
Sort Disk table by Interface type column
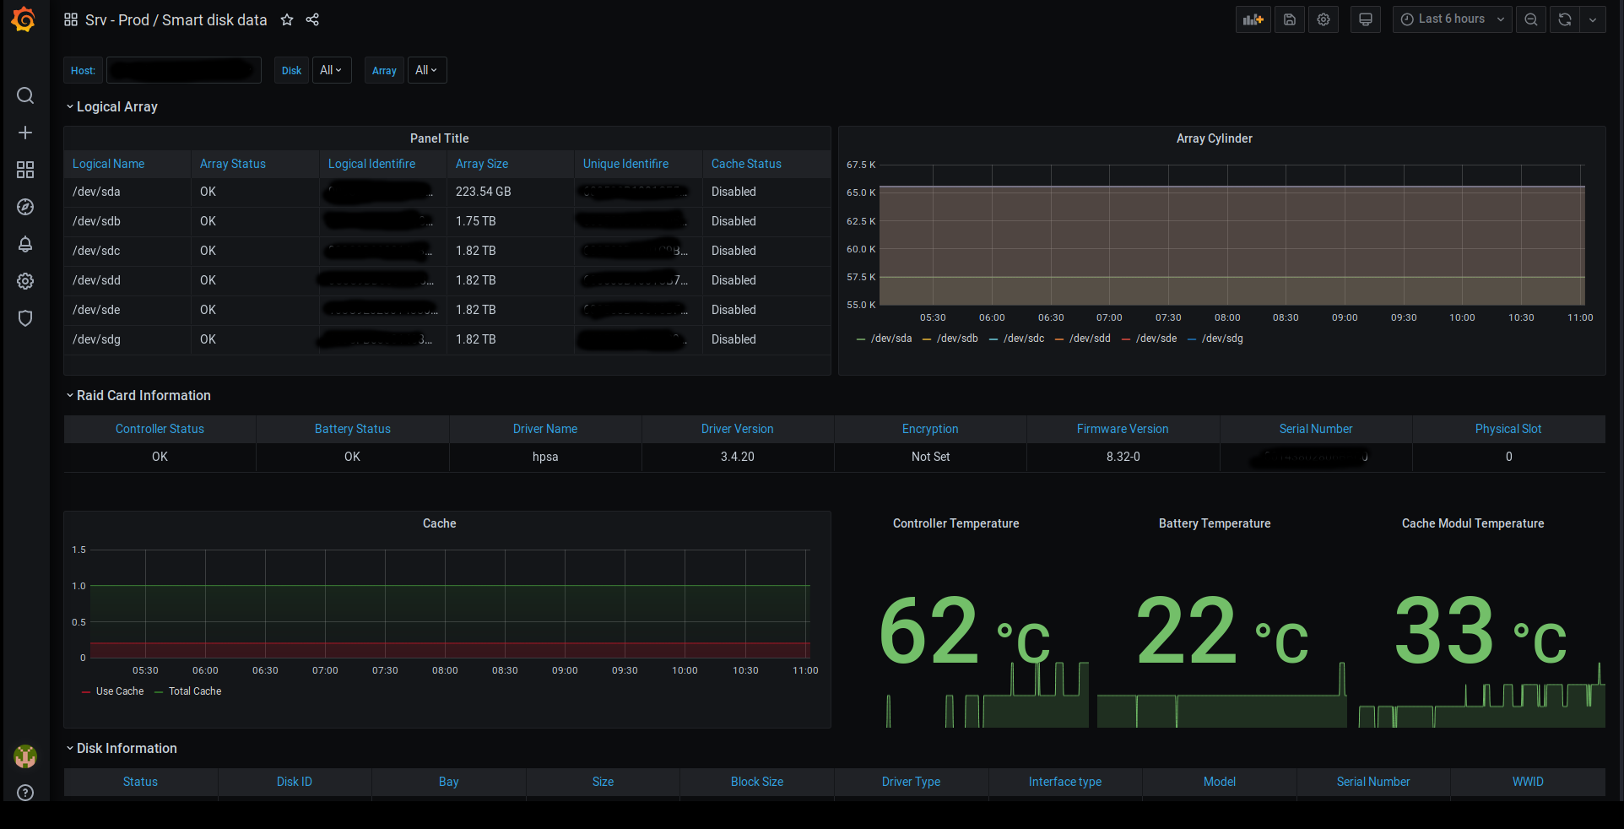[1064, 782]
